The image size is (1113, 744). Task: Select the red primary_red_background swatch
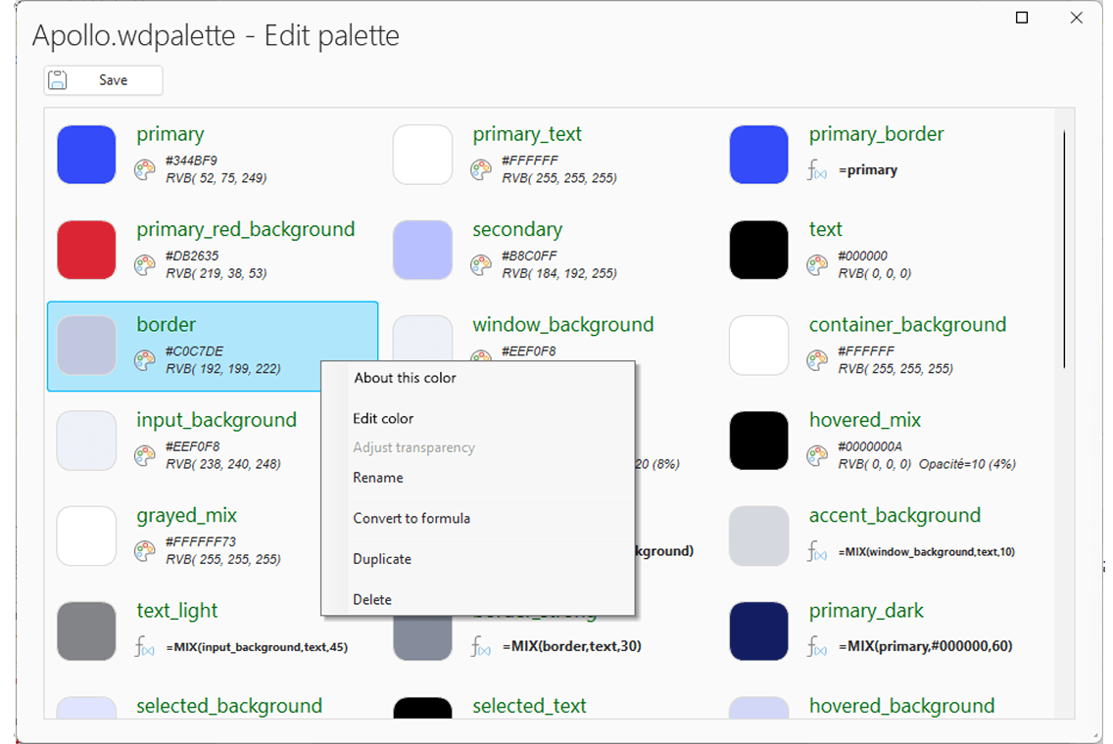click(x=86, y=250)
